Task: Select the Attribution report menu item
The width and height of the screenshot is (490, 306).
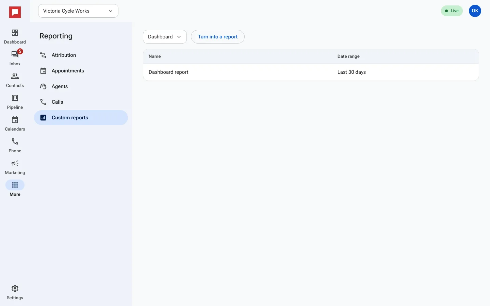Action: tap(81, 55)
